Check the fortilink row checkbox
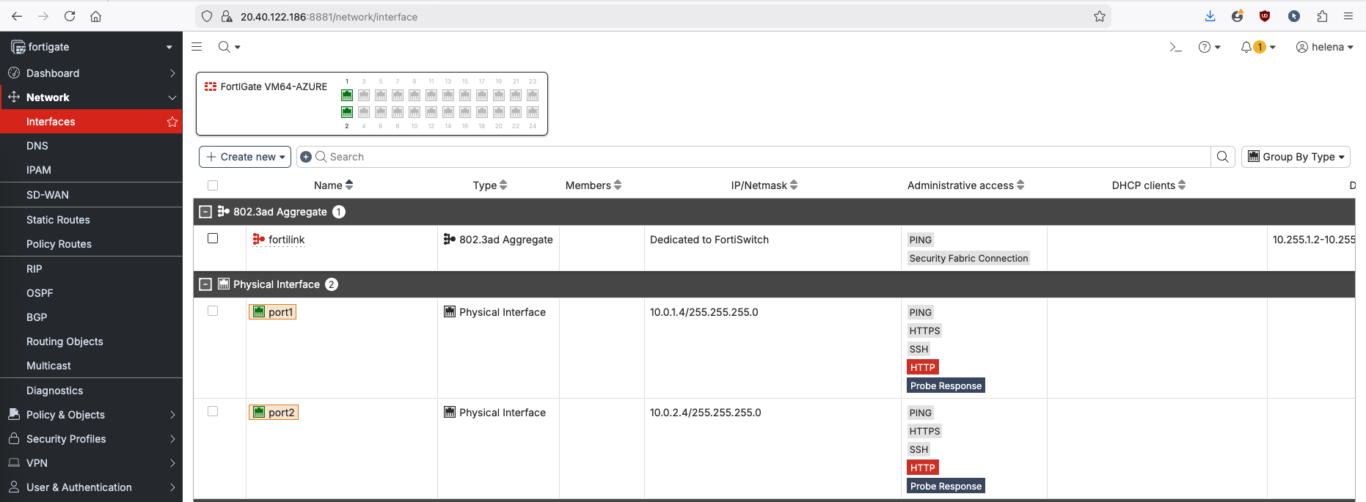Viewport: 1366px width, 502px height. [213, 238]
